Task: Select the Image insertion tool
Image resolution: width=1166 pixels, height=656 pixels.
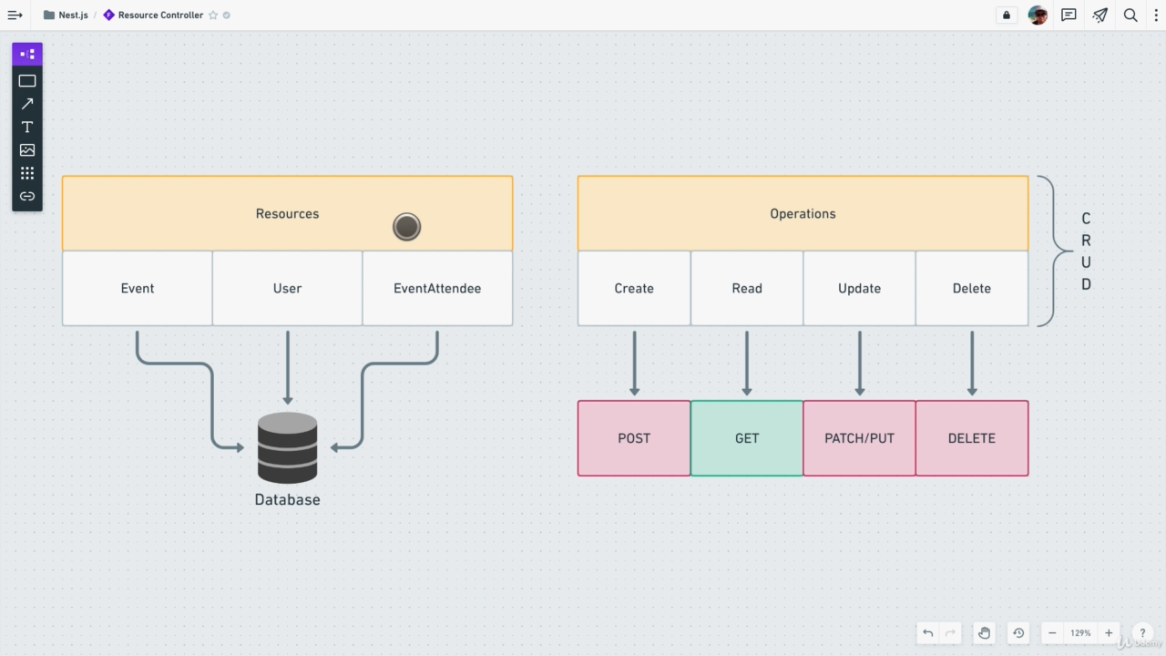Action: point(26,149)
